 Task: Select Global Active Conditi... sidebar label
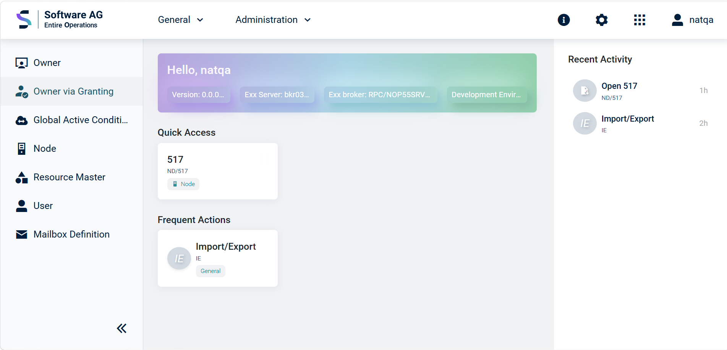[81, 120]
